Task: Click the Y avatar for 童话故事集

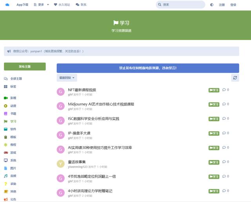Action: point(61,164)
